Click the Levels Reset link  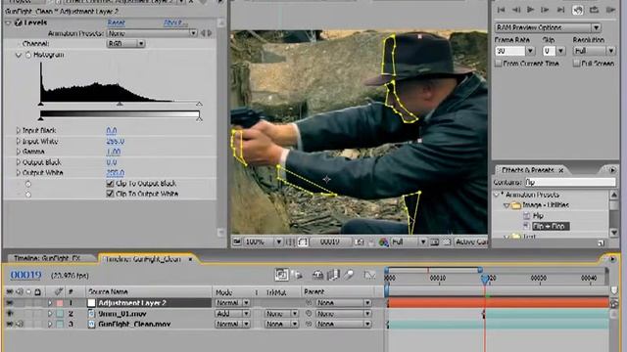click(117, 22)
